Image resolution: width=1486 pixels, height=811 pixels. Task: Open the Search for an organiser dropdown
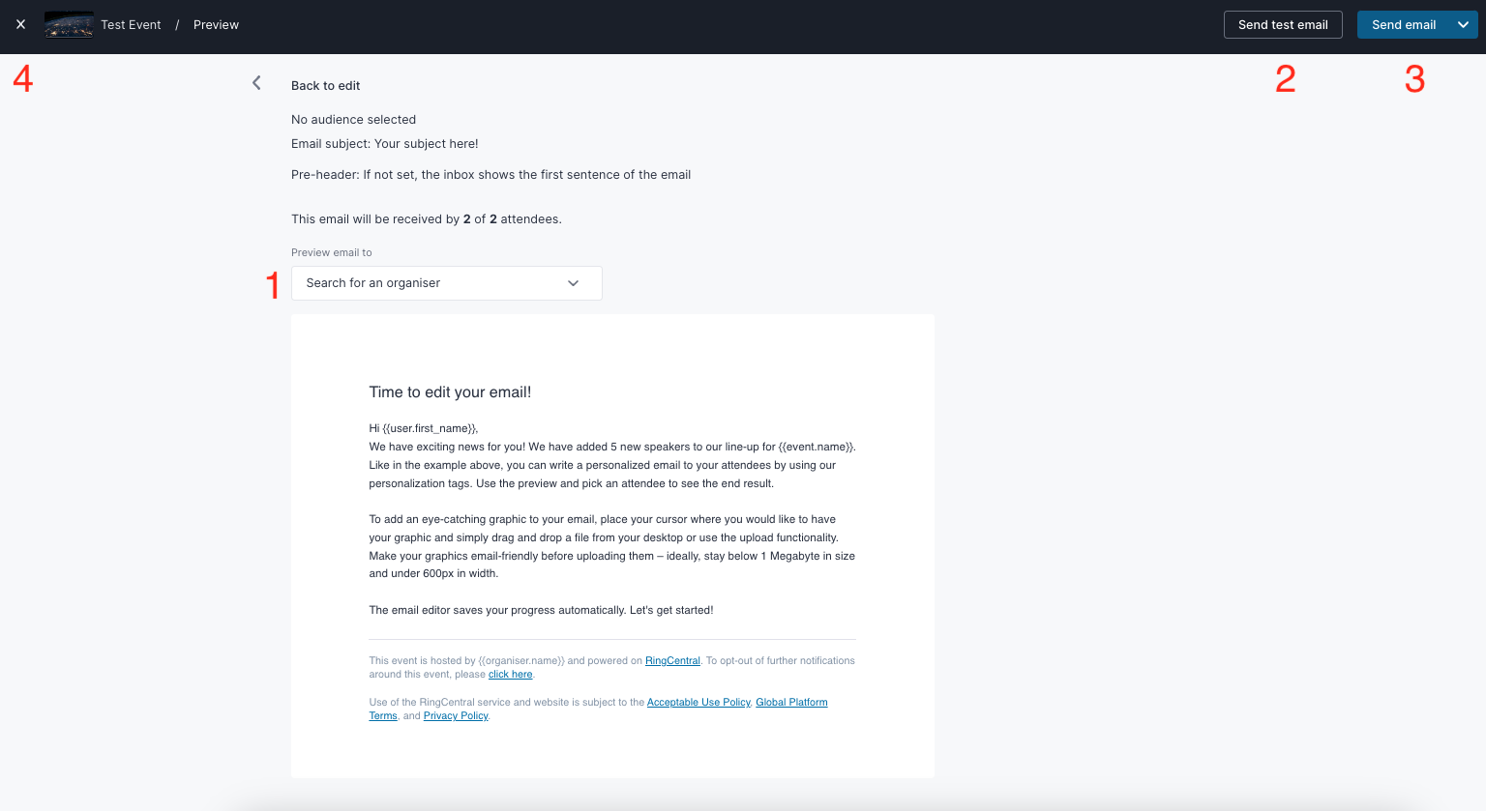447,283
